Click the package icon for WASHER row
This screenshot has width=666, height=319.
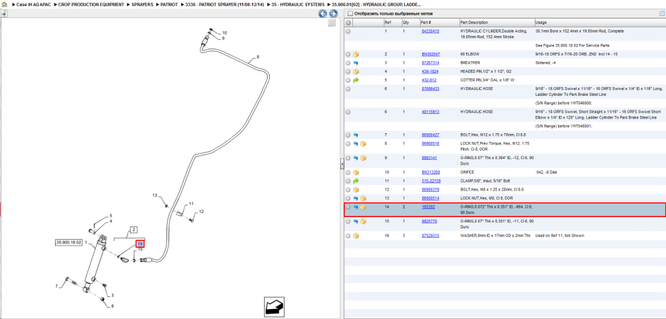click(356, 236)
